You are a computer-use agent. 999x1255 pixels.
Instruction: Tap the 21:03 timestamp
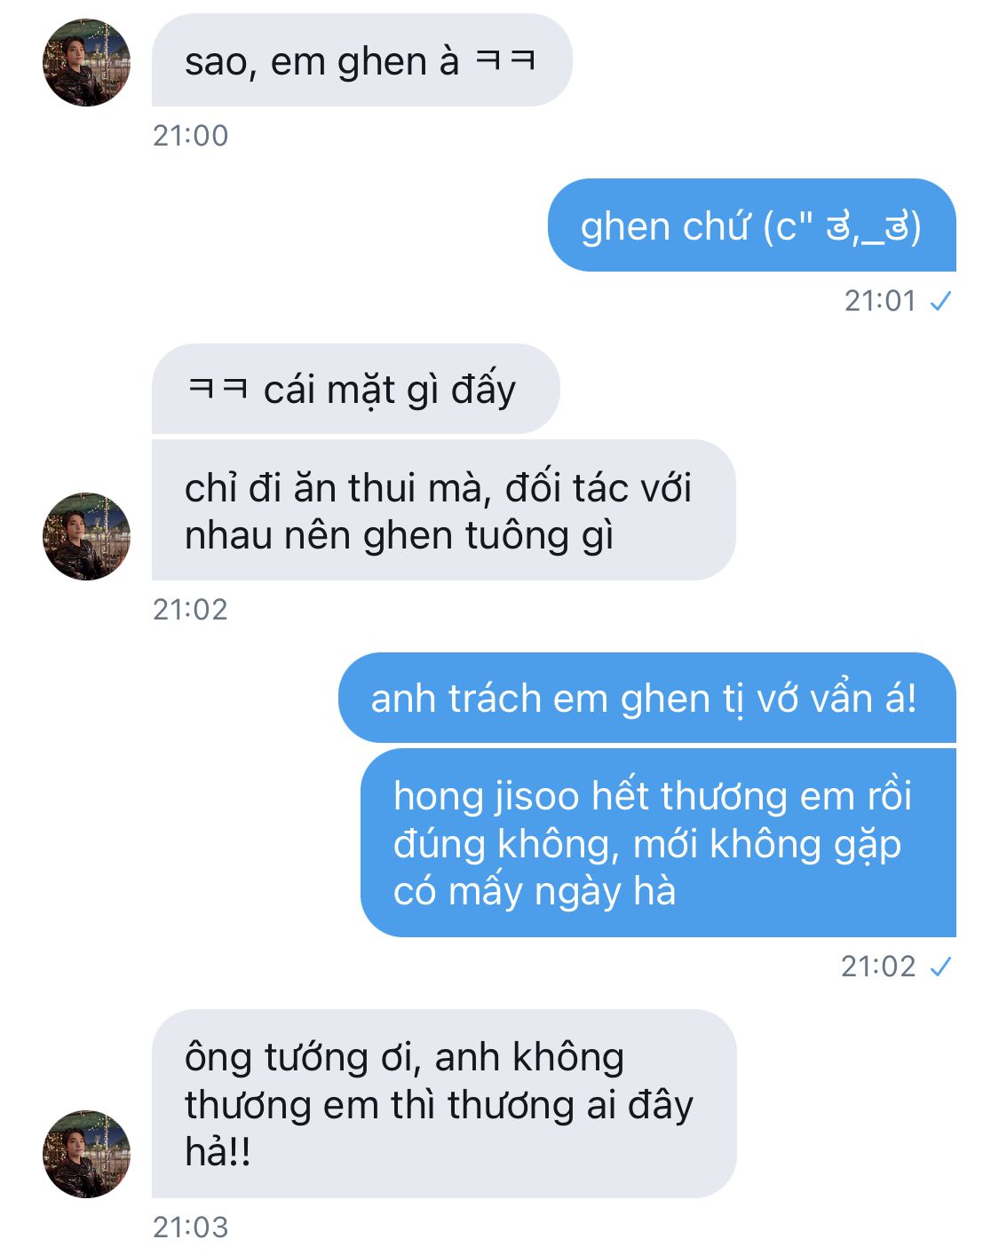click(x=190, y=1227)
